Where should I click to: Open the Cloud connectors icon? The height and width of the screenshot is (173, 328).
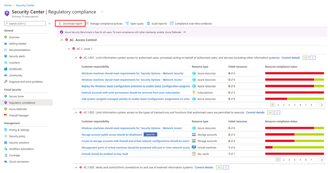[6, 161]
